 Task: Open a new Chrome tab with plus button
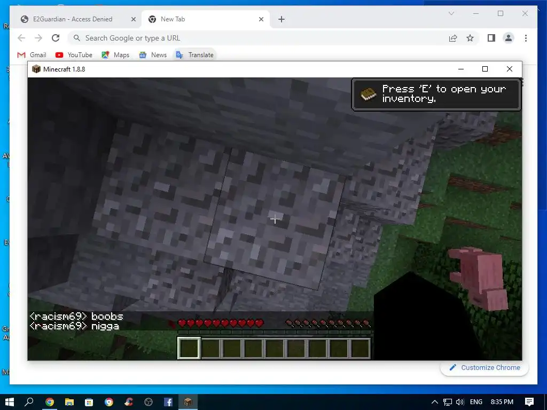click(282, 19)
